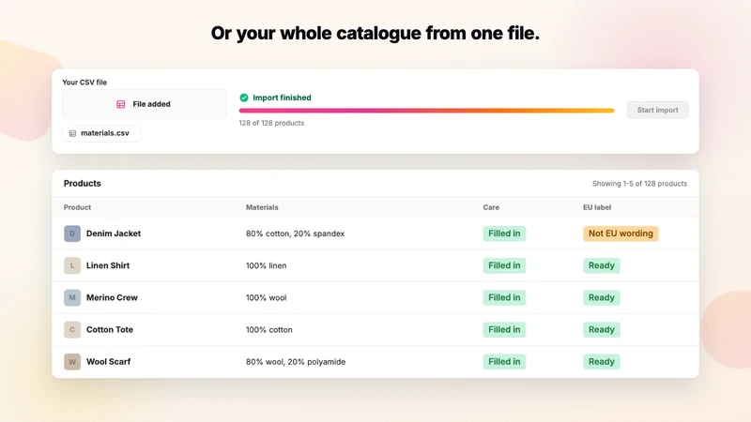The height and width of the screenshot is (422, 751).
Task: Click the pink spreadsheet icon beside File added
Action: click(x=121, y=104)
